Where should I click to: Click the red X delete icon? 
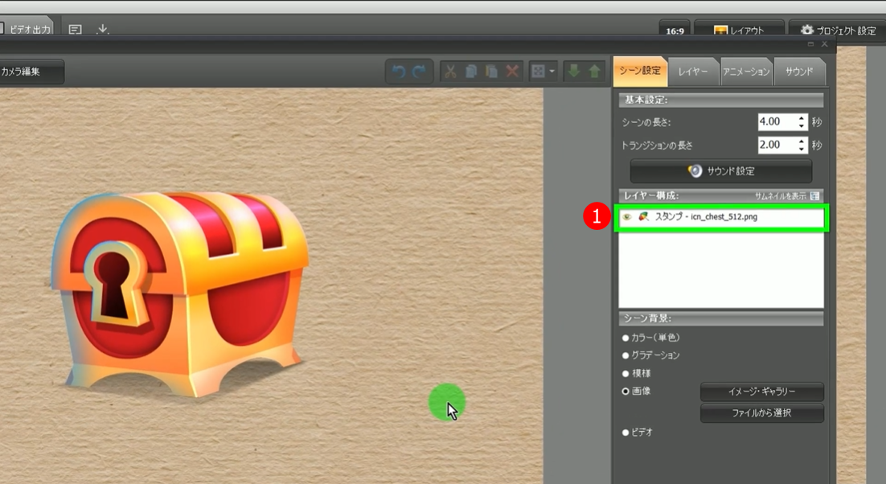[512, 72]
